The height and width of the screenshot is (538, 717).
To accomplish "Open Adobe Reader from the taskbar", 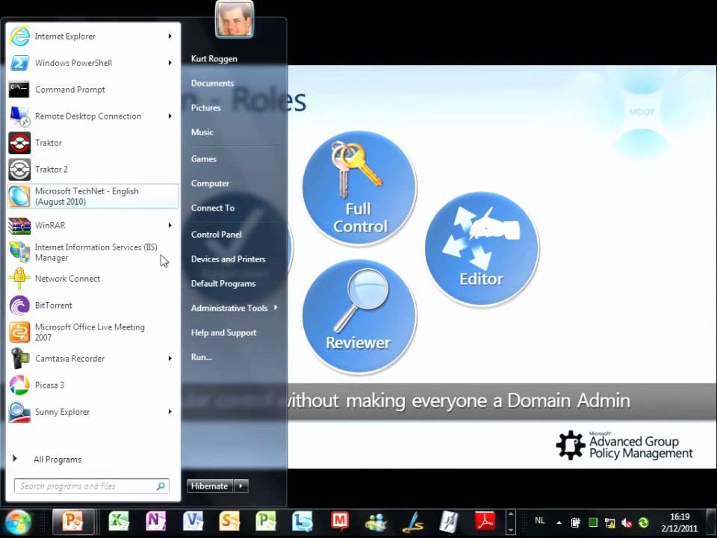I will coord(485,521).
